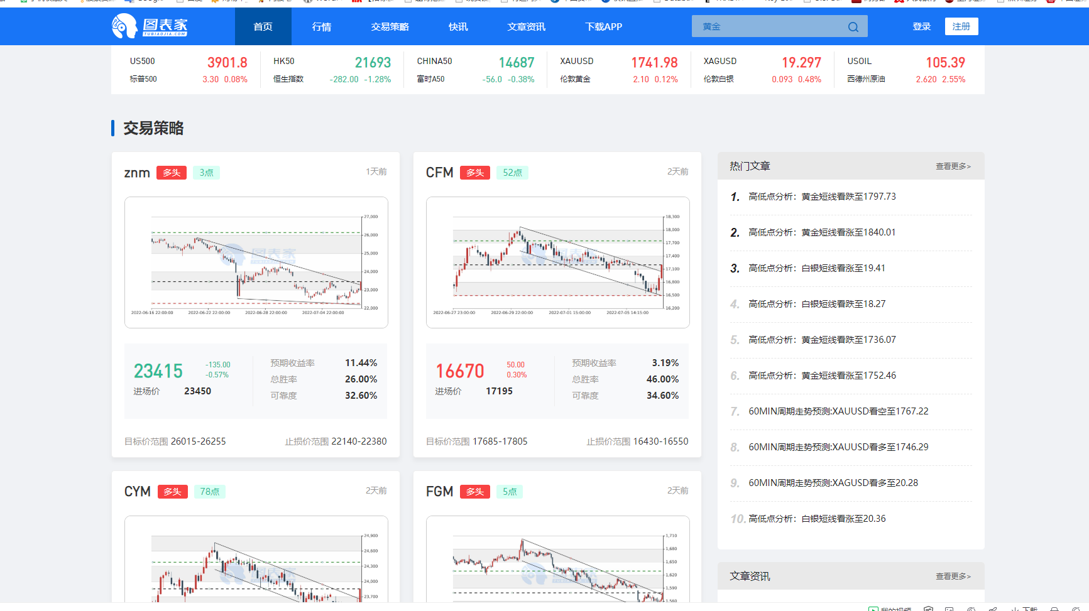Go to the 下载APP page
The image size is (1089, 611).
(603, 27)
